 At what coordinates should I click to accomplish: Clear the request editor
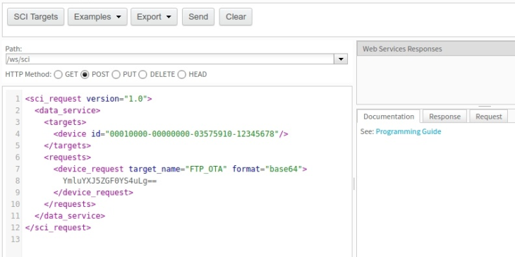[236, 17]
